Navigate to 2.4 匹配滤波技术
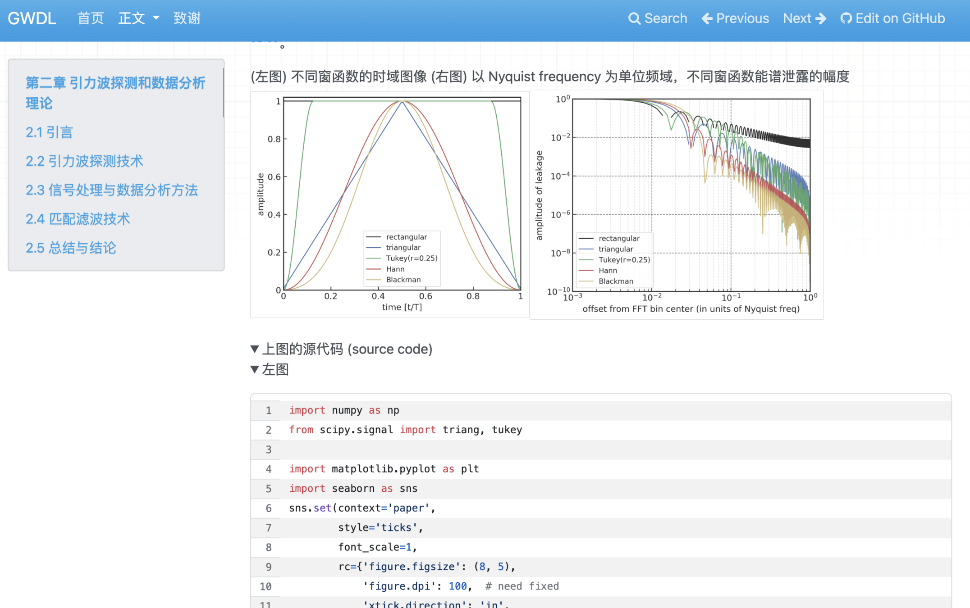970x608 pixels. (78, 219)
